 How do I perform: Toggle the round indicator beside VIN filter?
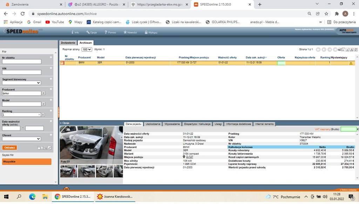point(51,68)
